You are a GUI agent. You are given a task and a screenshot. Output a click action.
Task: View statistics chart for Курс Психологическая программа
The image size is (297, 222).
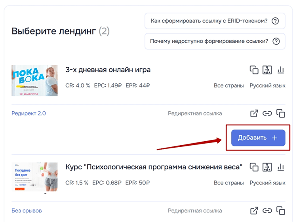click(x=281, y=167)
